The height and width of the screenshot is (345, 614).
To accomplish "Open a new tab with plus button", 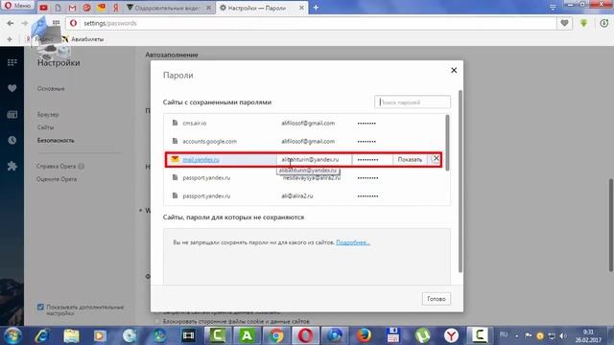I will 316,8.
